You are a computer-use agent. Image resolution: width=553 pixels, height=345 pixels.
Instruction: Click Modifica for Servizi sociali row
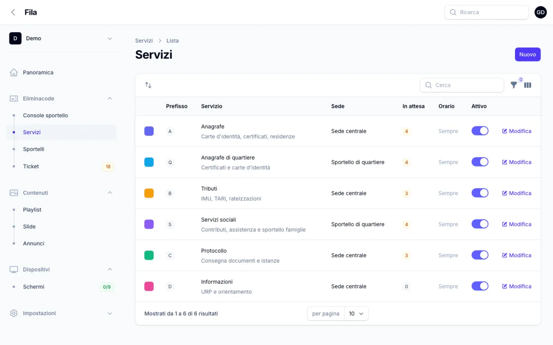517,224
